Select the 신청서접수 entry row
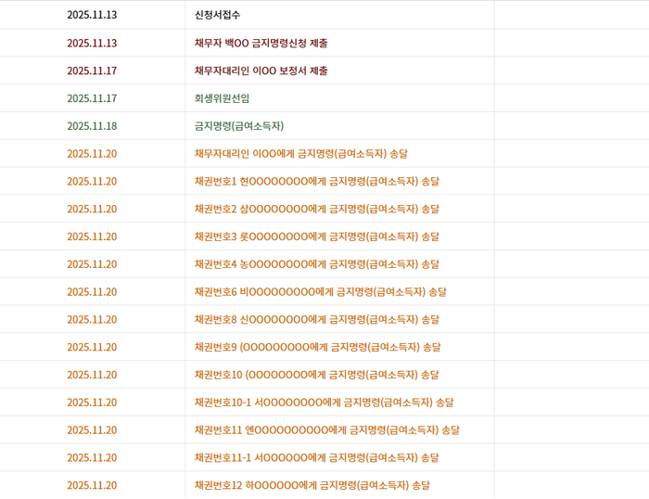649x499 pixels. pyautogui.click(x=324, y=15)
